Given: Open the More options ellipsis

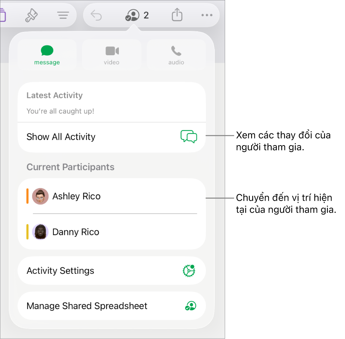Looking at the screenshot, I should (x=207, y=15).
